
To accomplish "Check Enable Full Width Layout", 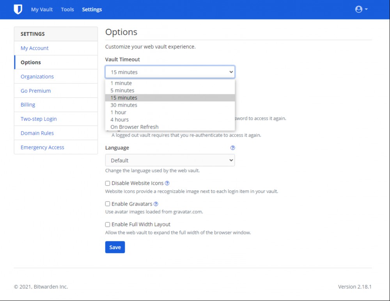I will click(x=108, y=225).
